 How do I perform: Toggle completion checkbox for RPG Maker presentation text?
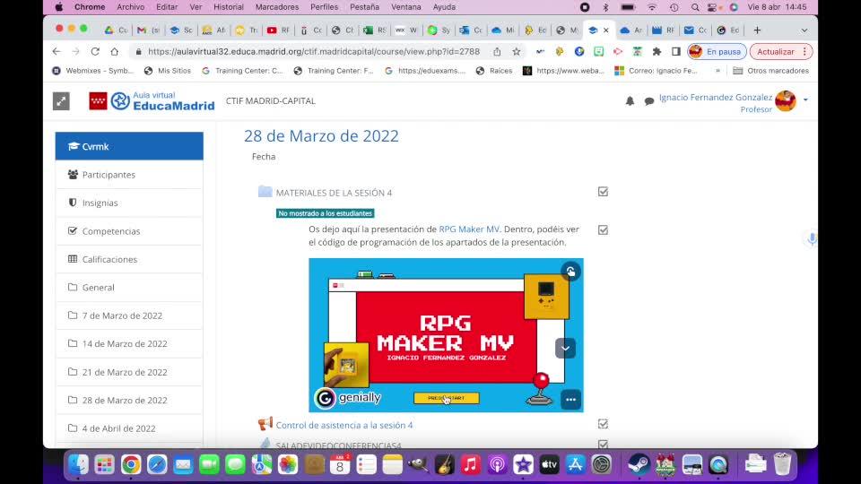[x=603, y=229]
